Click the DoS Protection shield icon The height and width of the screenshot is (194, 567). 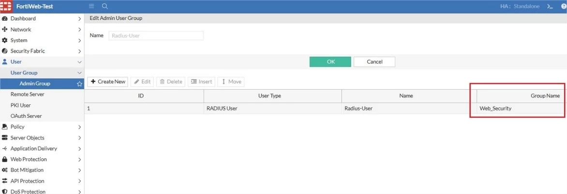(x=5, y=192)
